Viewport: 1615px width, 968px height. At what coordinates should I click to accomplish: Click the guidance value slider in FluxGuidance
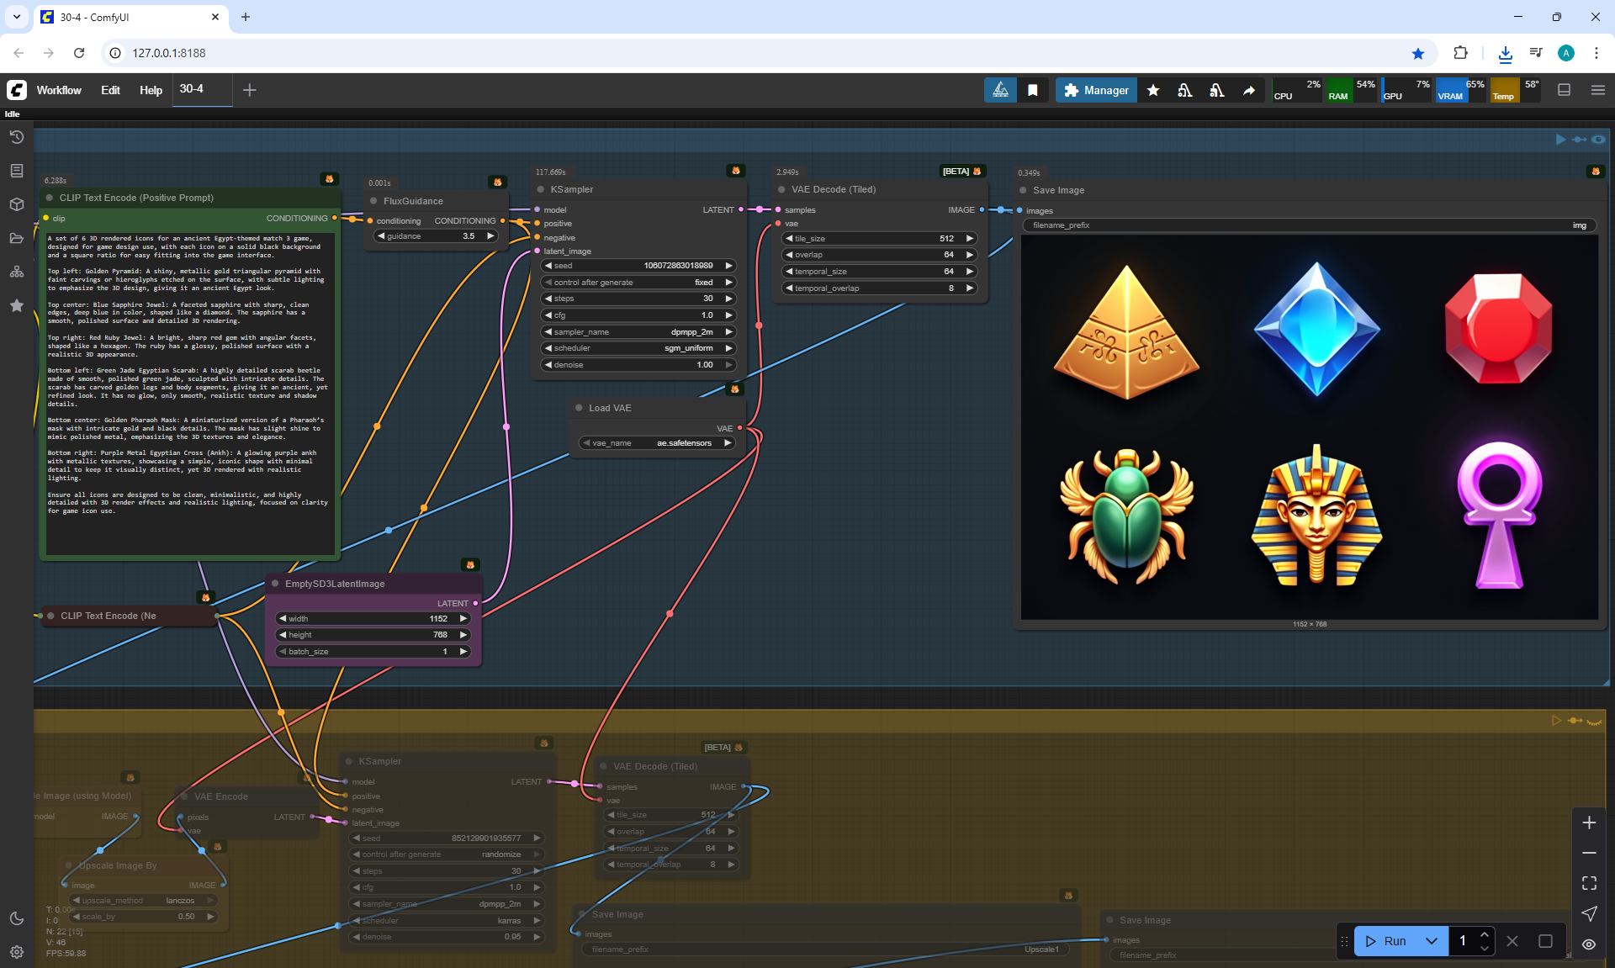pos(436,236)
